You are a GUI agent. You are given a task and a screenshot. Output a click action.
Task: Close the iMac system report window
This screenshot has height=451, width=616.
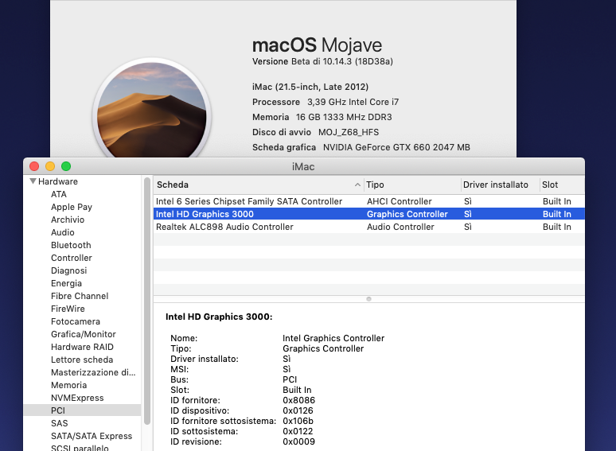(x=34, y=166)
